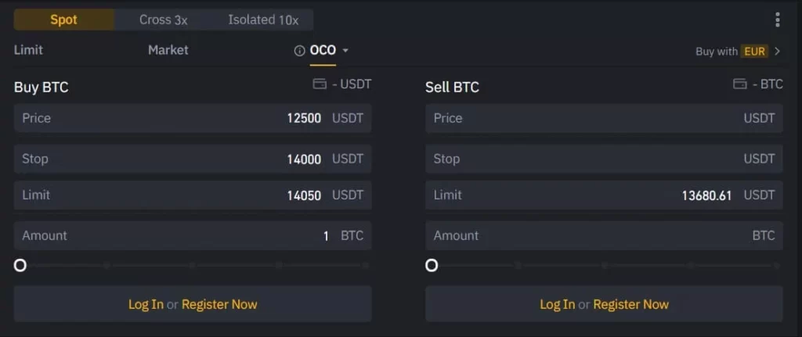
Task: Choose the Limit order type
Action: (28, 50)
